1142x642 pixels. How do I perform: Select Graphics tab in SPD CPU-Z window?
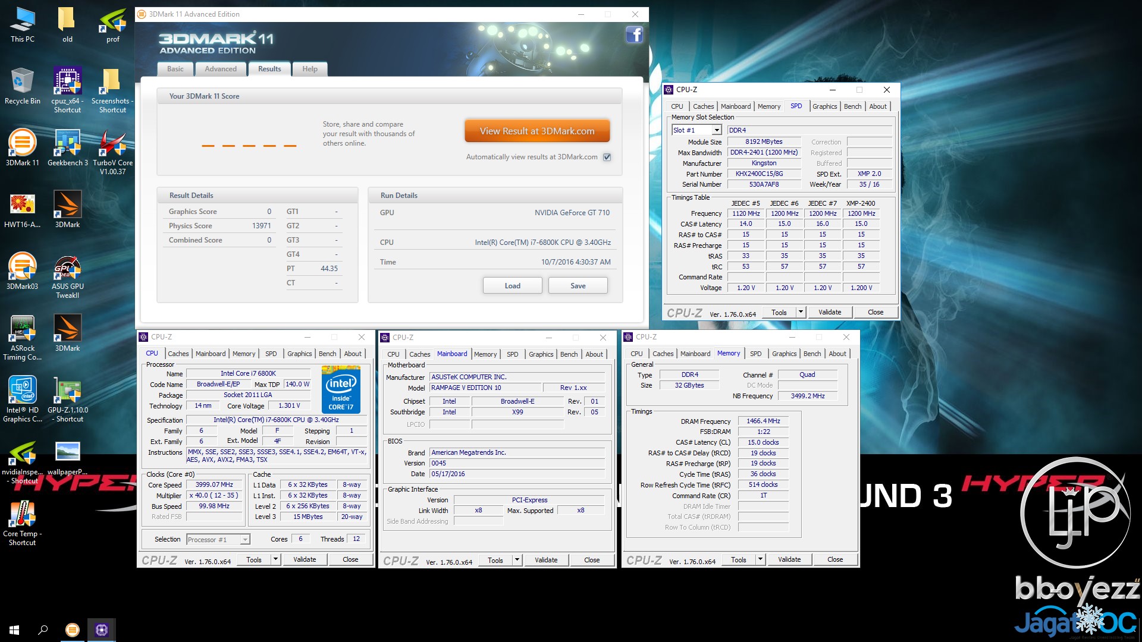point(824,106)
